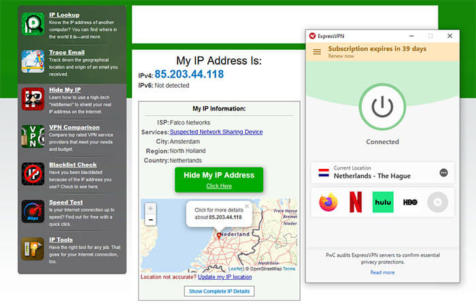Click Renew now in ExpressVPN banner
The width and height of the screenshot is (476, 307).
click(341, 56)
